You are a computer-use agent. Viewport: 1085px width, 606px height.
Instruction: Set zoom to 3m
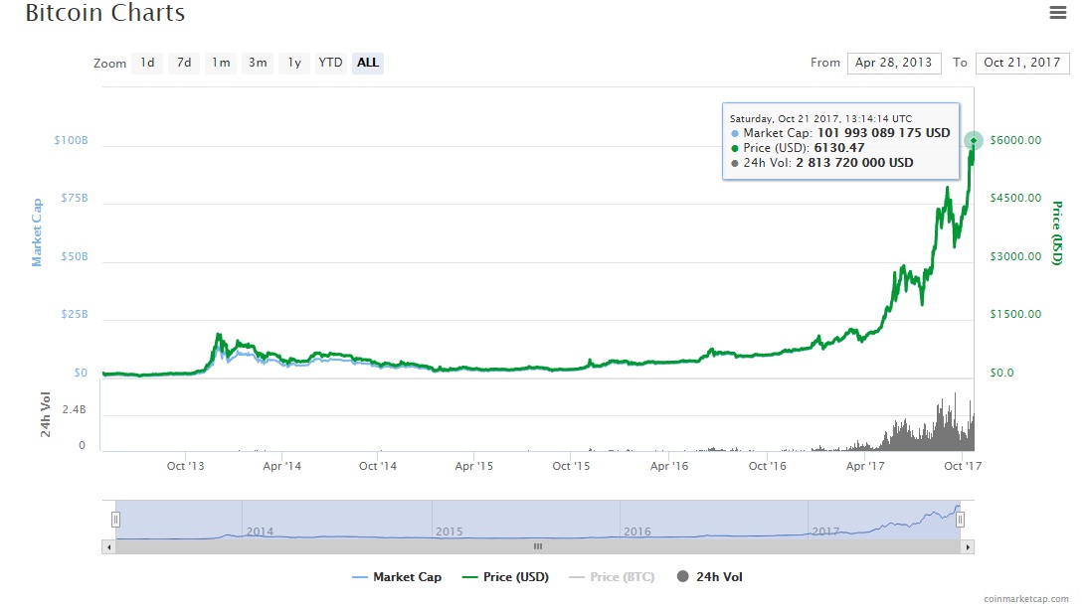tap(258, 63)
